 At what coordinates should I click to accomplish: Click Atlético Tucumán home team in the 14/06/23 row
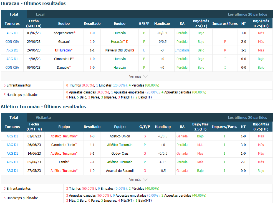tap(63, 154)
